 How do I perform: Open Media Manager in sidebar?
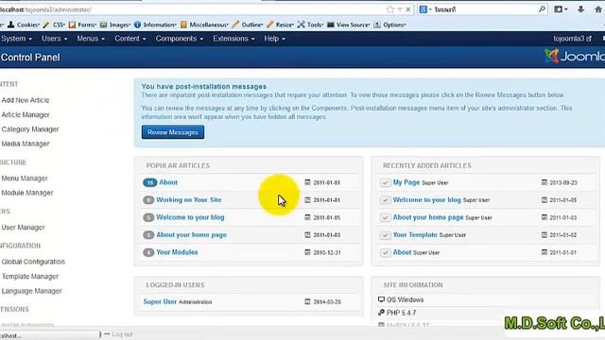click(x=26, y=144)
